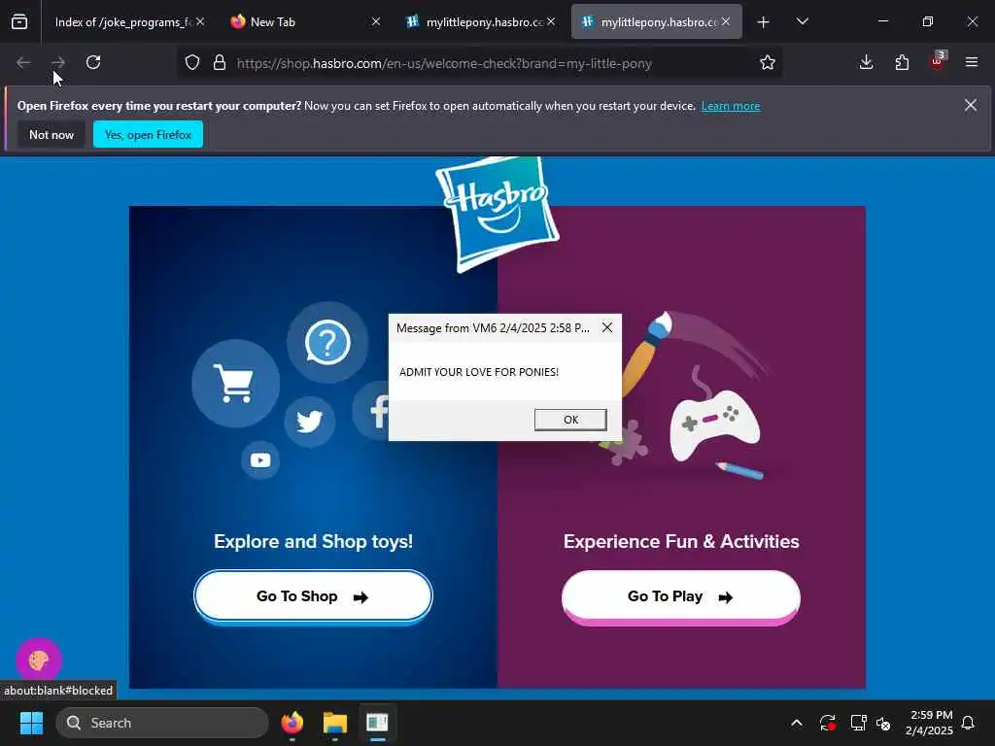Click the question mark help bubble icon
The width and height of the screenshot is (995, 746).
[327, 343]
